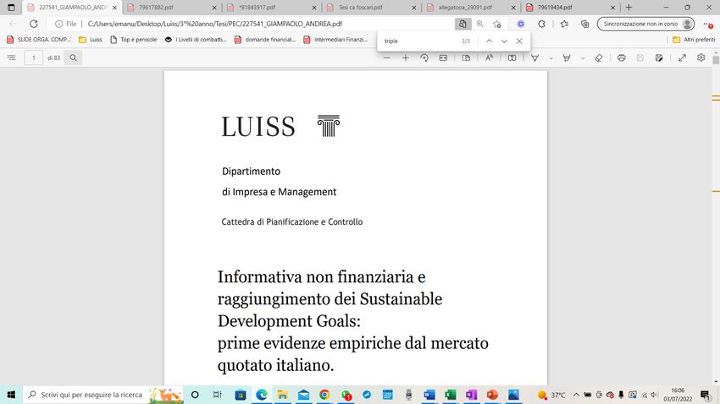Open page view options icon
Viewport: 720px width, 404px height.
point(466,57)
